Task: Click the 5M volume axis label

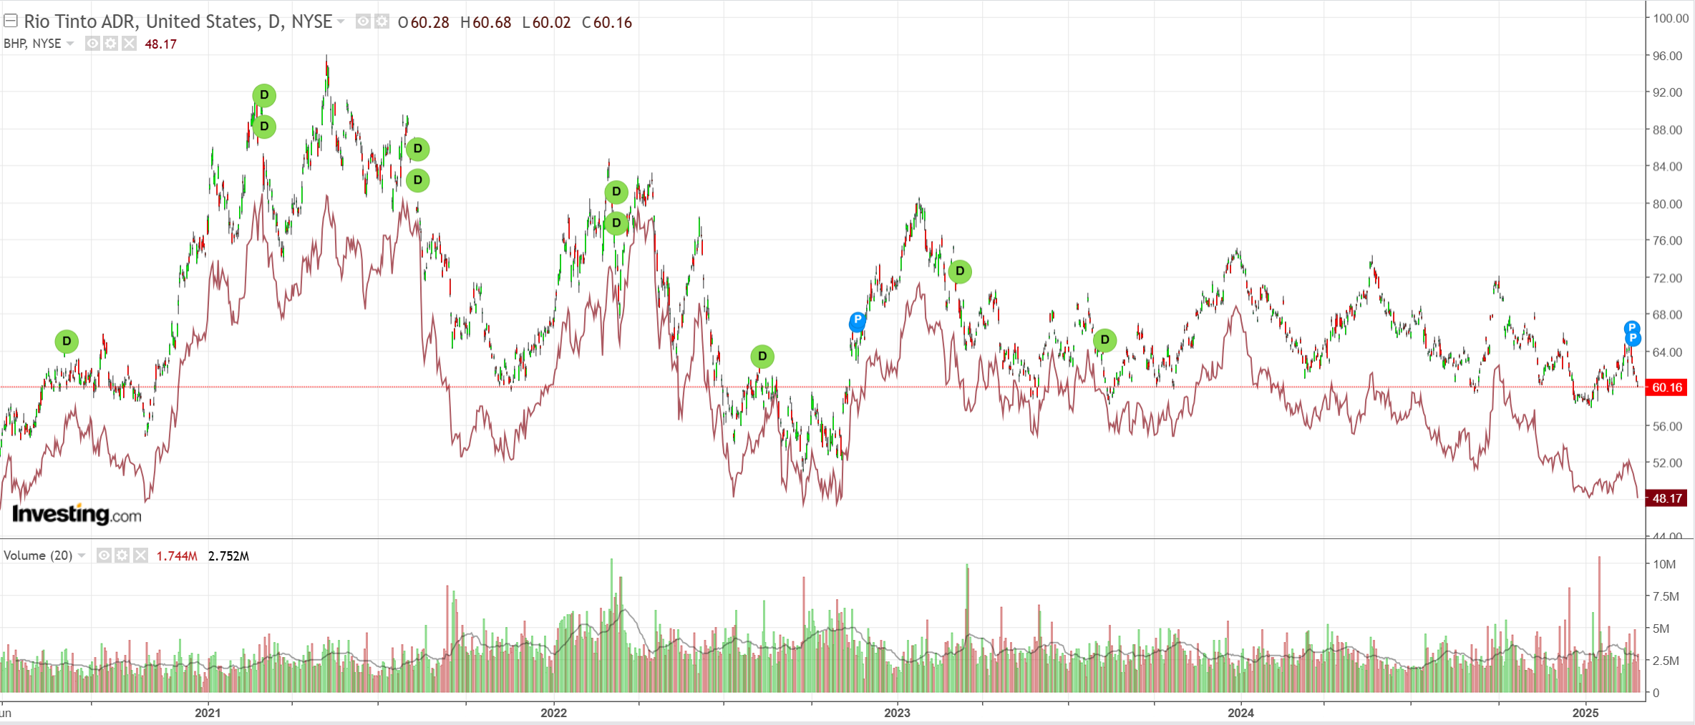Action: tap(1661, 628)
